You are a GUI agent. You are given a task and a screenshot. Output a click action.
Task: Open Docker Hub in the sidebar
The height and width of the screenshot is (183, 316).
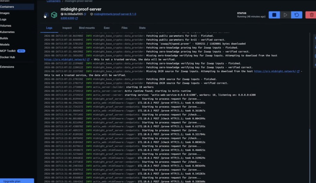(x=17, y=57)
